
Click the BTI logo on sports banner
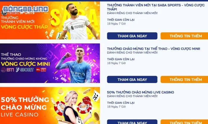pyautogui.click(x=7, y=70)
